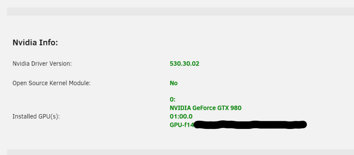Click the Nvidia Info heading
Viewport: 354px width, 155px height.
point(35,43)
